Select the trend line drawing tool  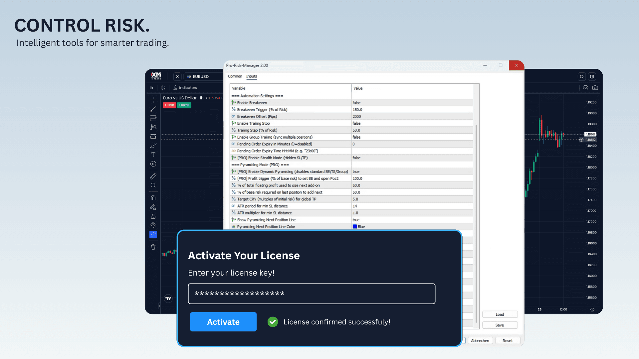pyautogui.click(x=153, y=109)
